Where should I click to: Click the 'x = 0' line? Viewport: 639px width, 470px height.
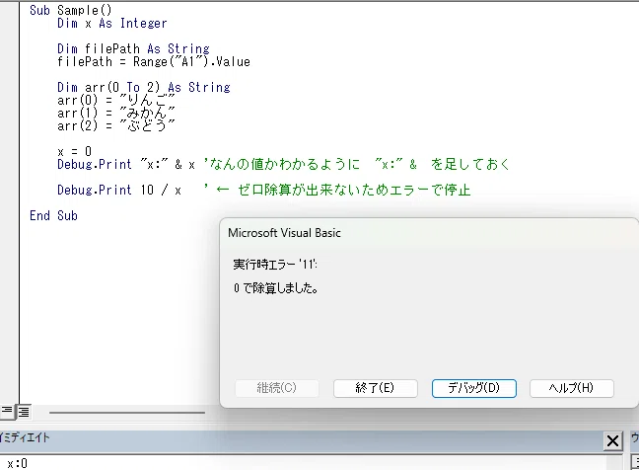coord(75,151)
